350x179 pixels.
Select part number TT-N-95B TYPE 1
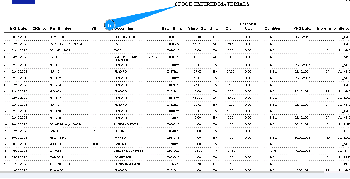tap(60, 164)
